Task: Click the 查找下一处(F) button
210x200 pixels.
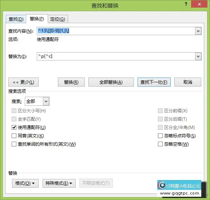Action: [154, 82]
